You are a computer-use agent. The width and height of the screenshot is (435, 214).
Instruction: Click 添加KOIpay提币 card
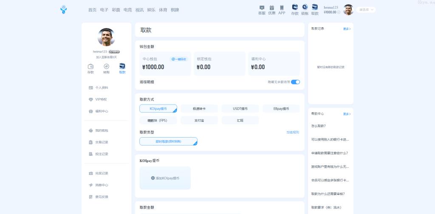[x=165, y=178]
